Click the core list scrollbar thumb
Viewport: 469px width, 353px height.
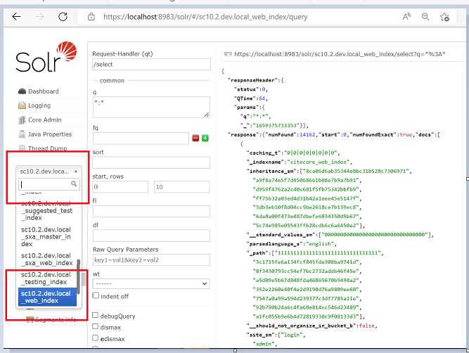coord(79,277)
